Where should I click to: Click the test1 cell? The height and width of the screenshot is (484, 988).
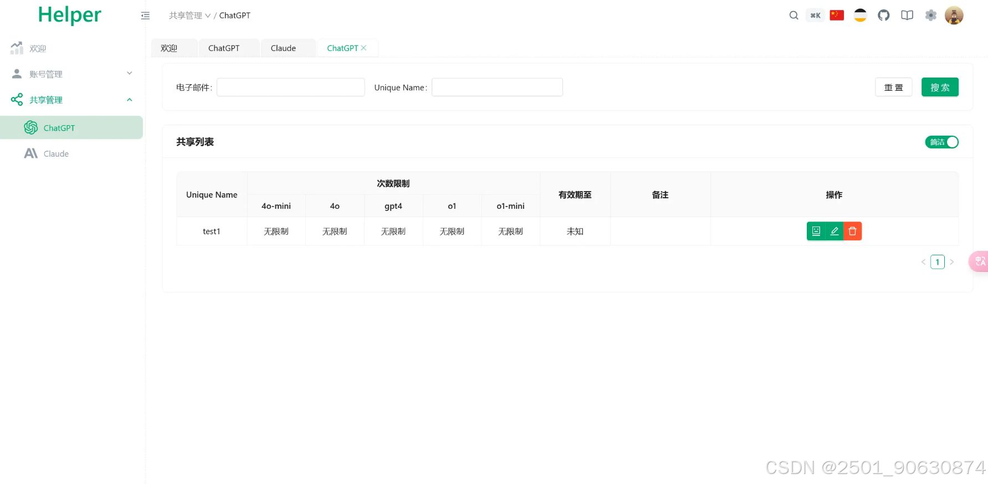coord(212,231)
